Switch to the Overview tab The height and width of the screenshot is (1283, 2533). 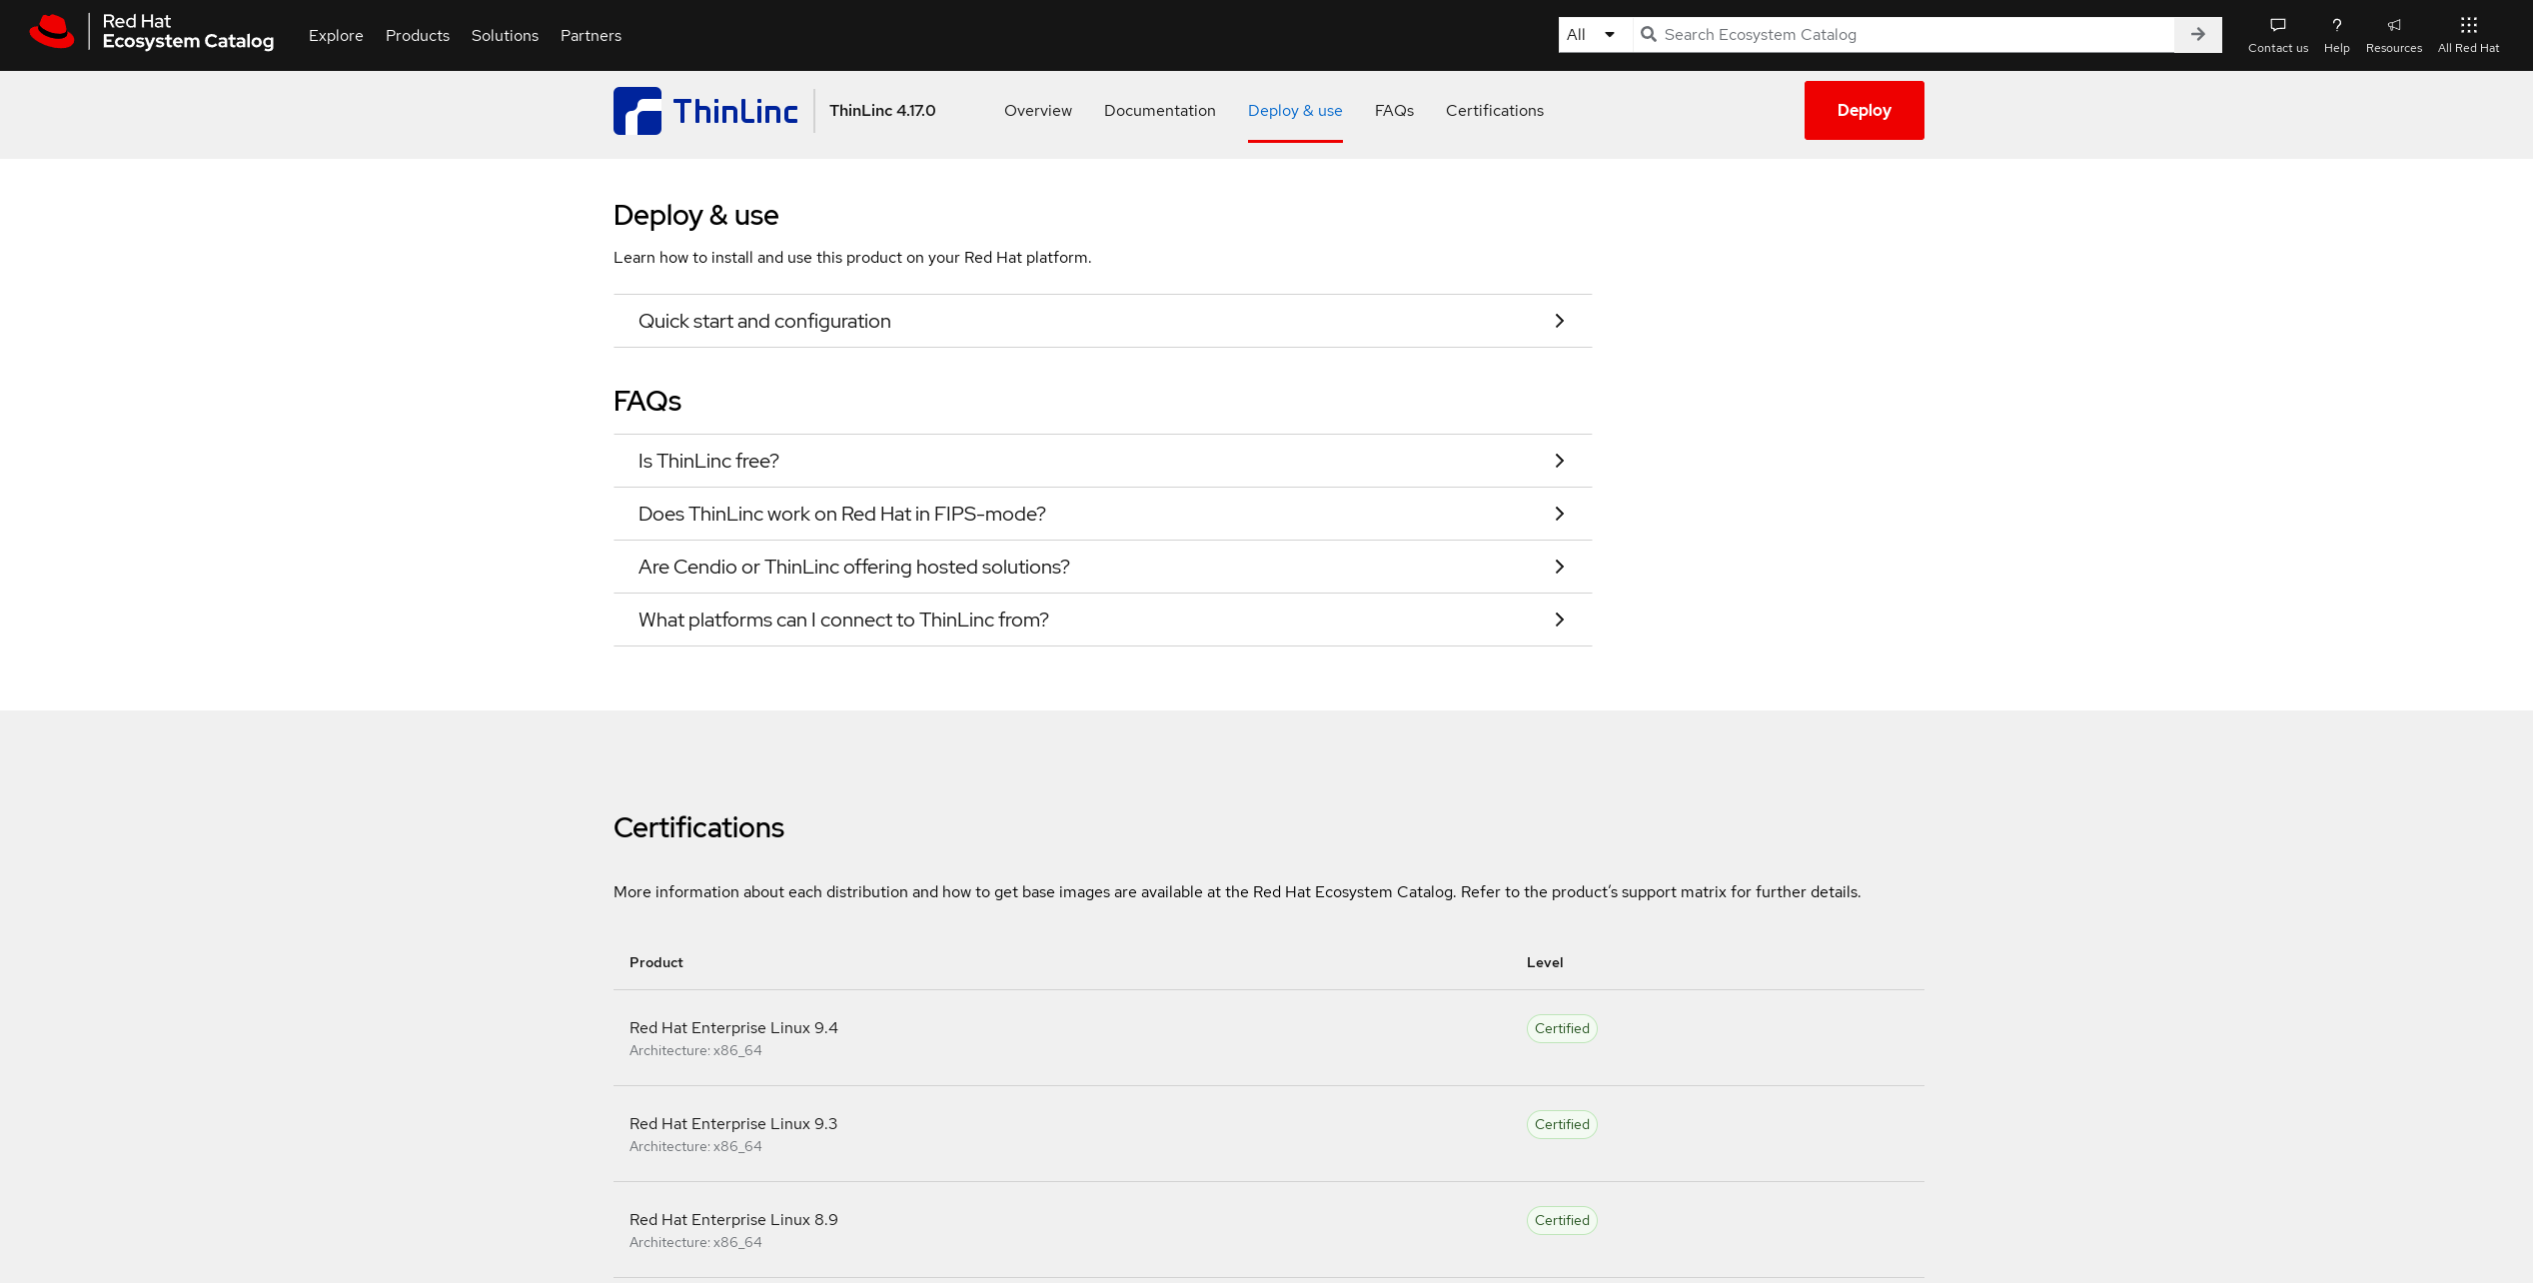[x=1038, y=110]
